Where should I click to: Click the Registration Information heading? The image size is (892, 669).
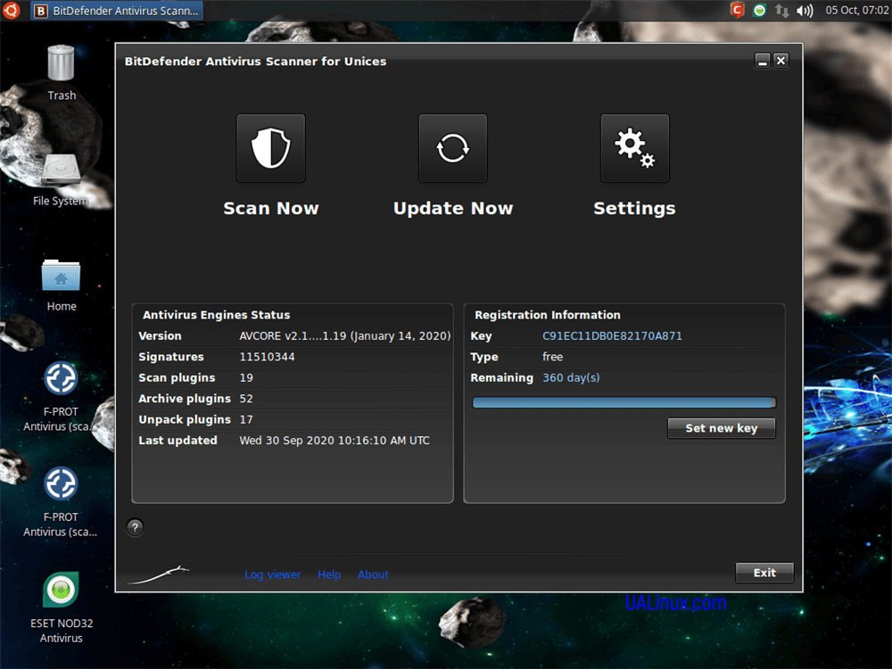548,315
